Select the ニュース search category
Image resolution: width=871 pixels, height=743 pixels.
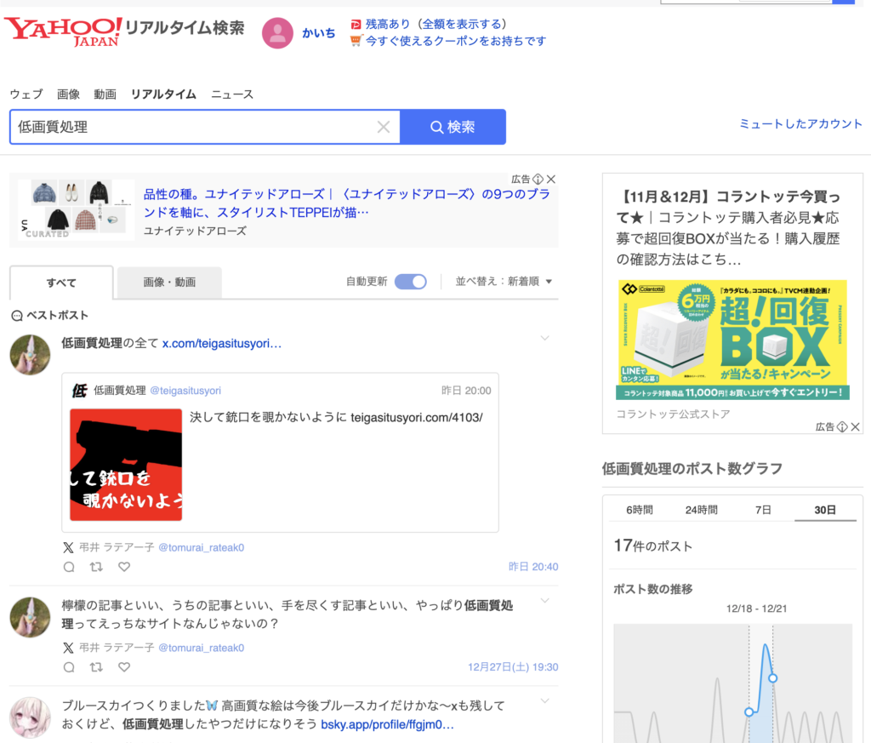click(232, 94)
